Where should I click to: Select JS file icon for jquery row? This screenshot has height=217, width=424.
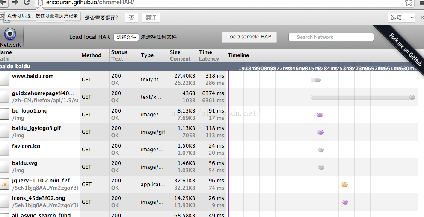point(4,184)
